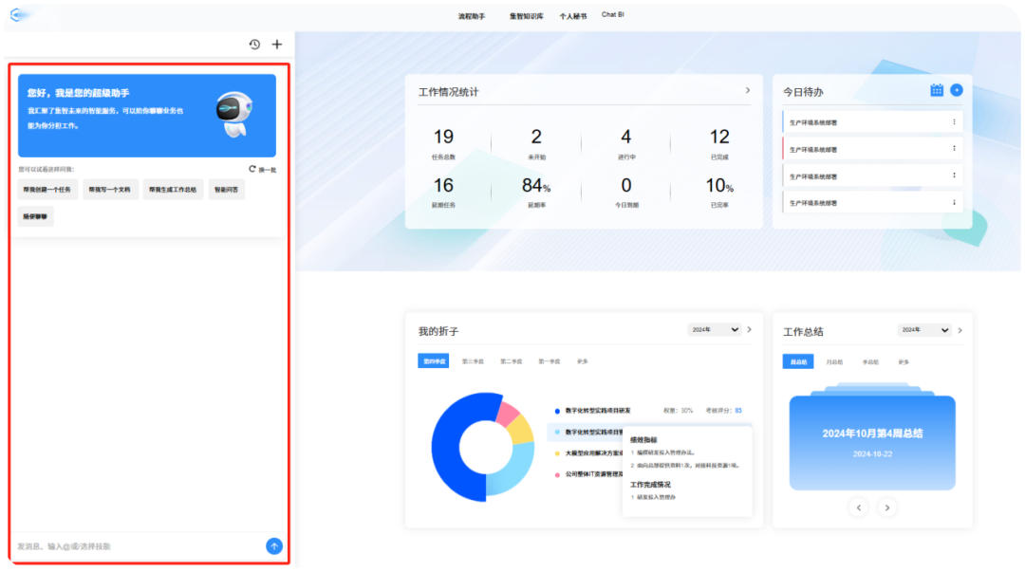Open 集智知识库 in the top navigation
The image size is (1025, 572).
click(527, 16)
